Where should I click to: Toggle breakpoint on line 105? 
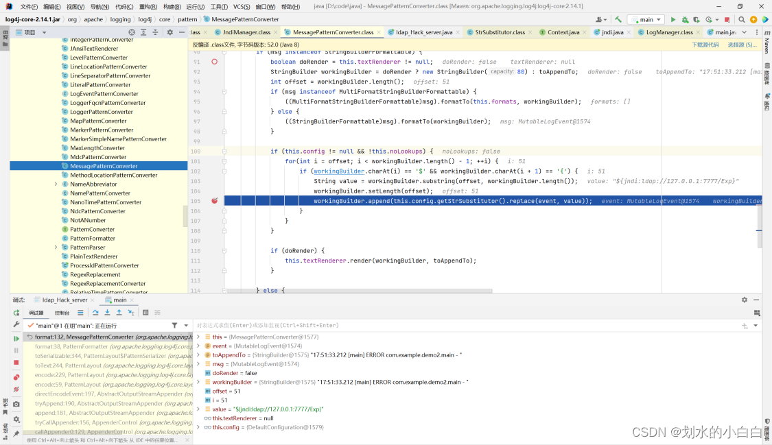[214, 201]
